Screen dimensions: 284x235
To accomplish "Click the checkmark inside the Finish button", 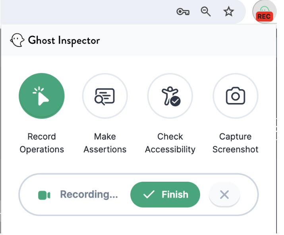I will [x=149, y=194].
